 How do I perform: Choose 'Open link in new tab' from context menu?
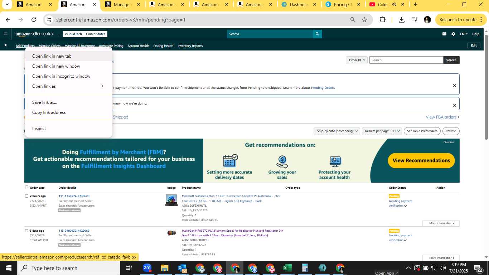[69, 56]
